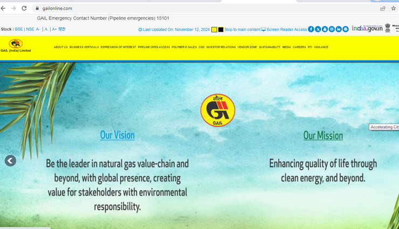Open the LinkedIn social icon
The width and height of the screenshot is (399, 229).
tap(339, 29)
